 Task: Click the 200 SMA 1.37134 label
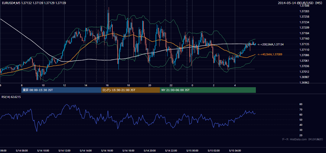[x=270, y=44]
